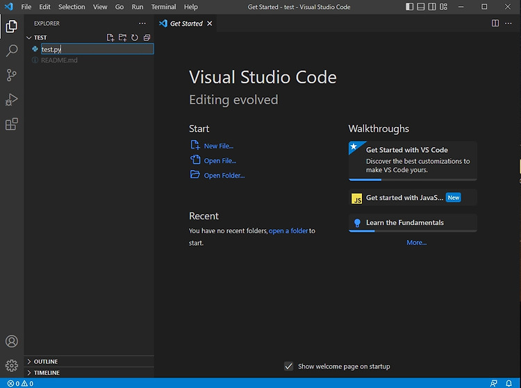The height and width of the screenshot is (388, 521).
Task: Click the New File icon in TEST header
Action: (x=110, y=37)
